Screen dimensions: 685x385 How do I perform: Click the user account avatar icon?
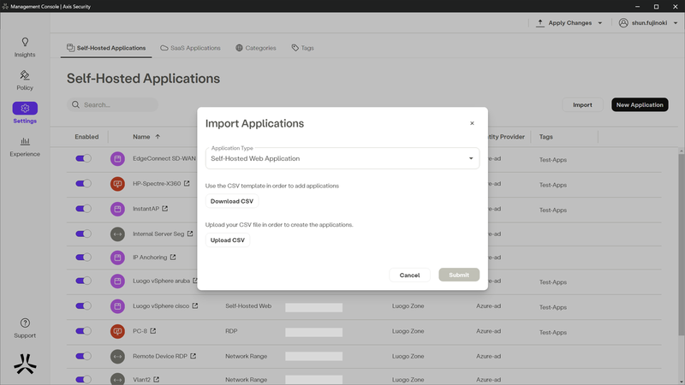(x=623, y=23)
